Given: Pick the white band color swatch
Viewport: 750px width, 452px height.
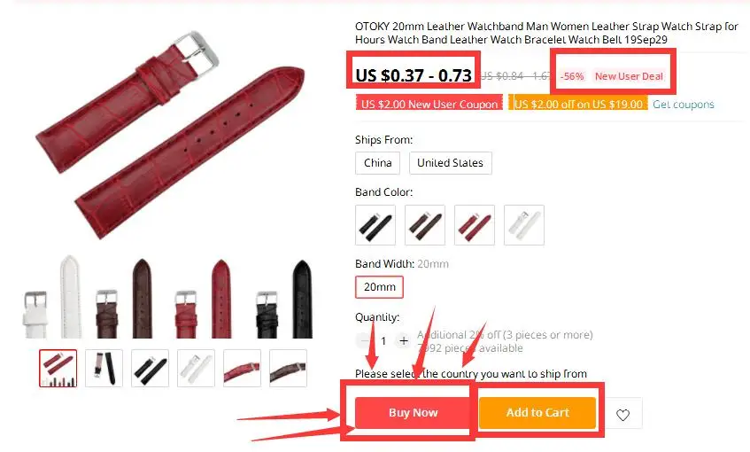Looking at the screenshot, I should (524, 225).
